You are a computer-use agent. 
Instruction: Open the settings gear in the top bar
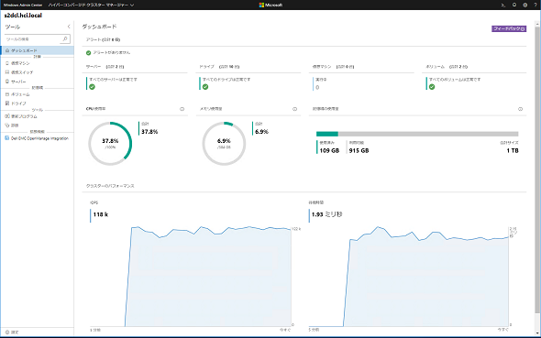coord(524,5)
